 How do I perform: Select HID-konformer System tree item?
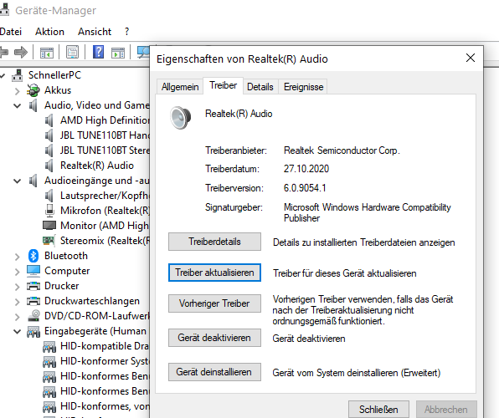[105, 361]
